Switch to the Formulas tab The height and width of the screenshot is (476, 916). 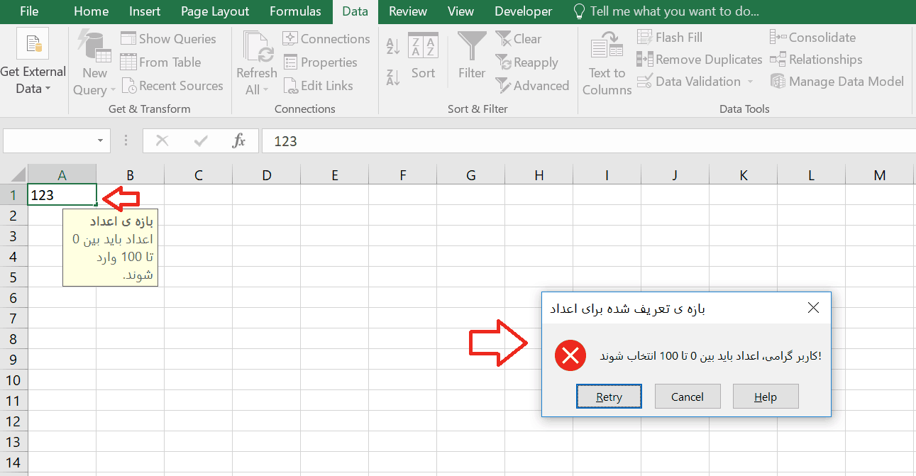click(x=295, y=11)
